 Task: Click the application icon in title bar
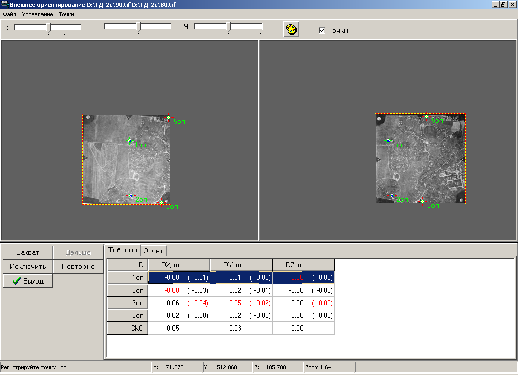5,4
